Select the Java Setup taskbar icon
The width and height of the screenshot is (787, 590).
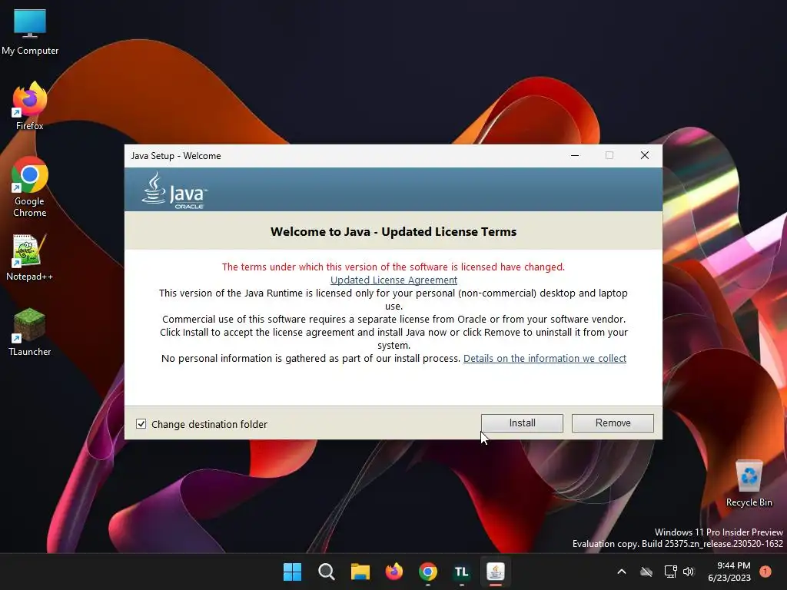point(496,572)
